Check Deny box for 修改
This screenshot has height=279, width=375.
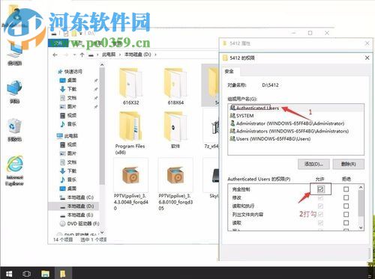[x=346, y=197]
